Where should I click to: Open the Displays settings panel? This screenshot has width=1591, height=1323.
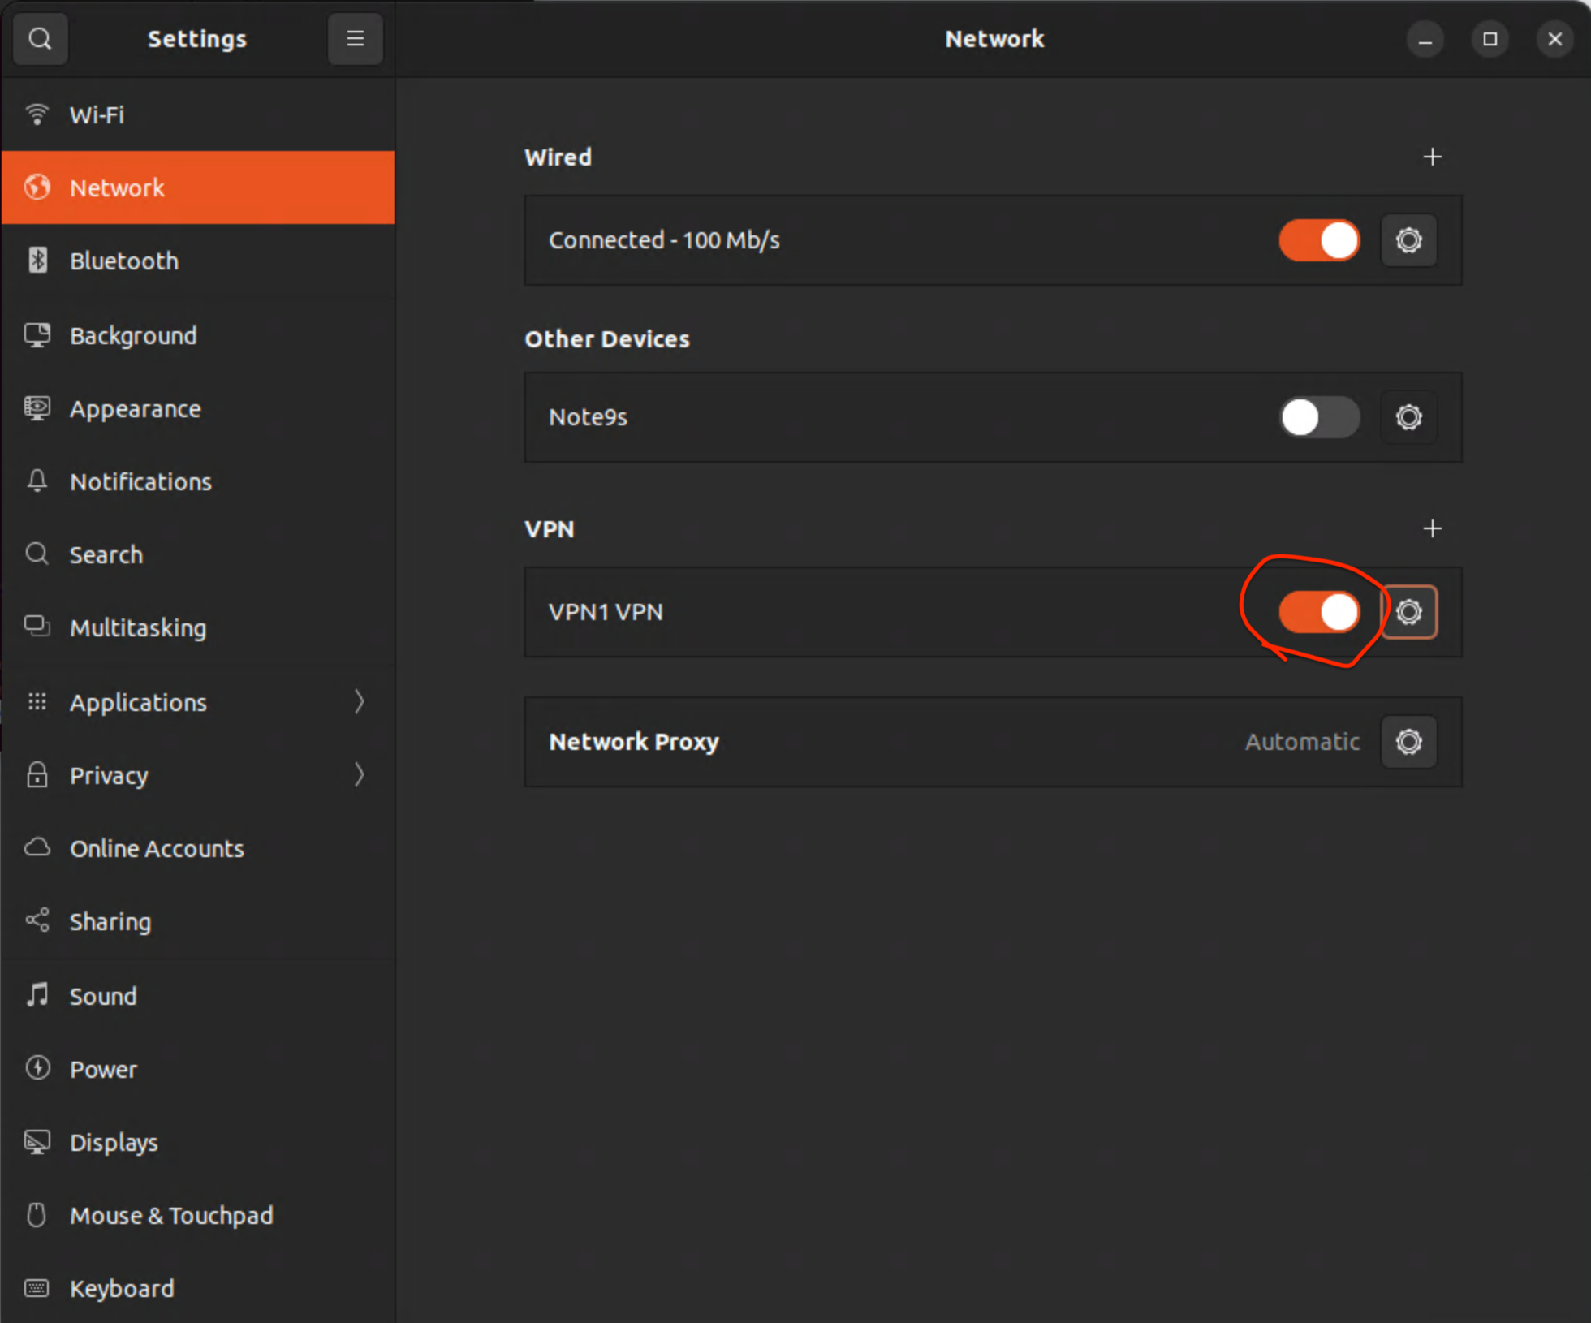[197, 1142]
